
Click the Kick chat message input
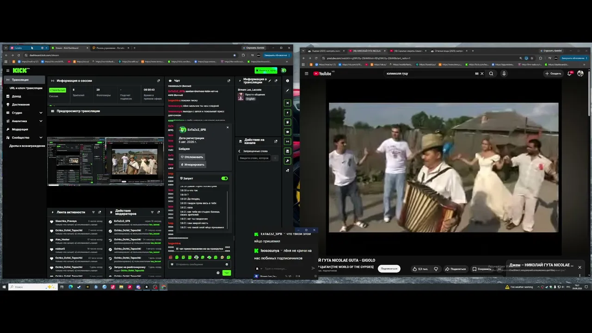click(198, 265)
